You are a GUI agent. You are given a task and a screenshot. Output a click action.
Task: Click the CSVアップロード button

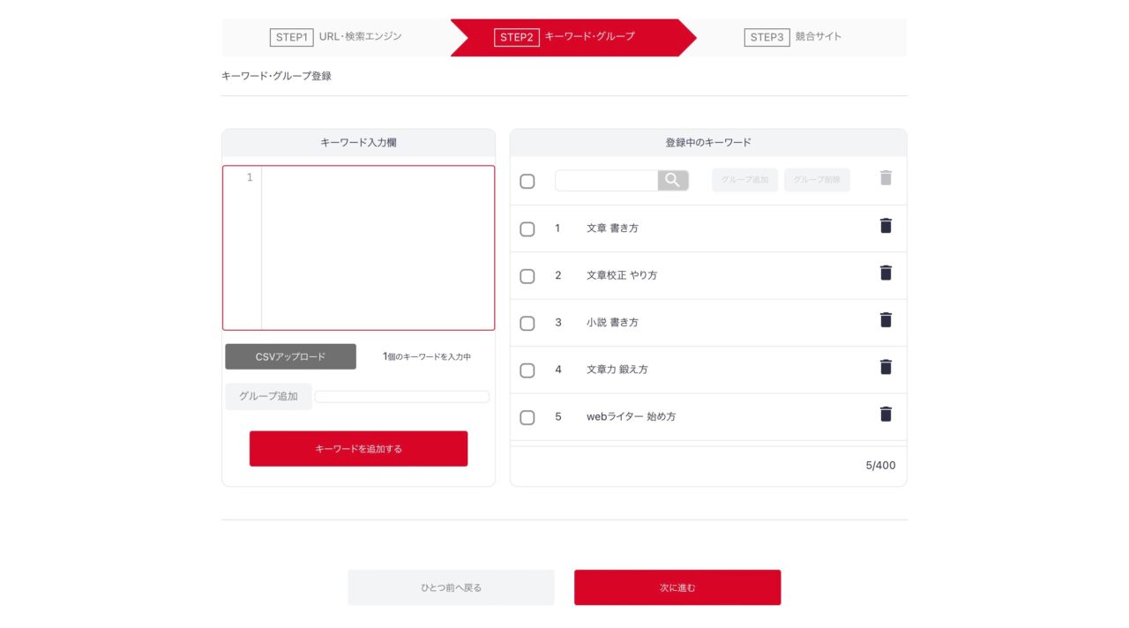289,356
